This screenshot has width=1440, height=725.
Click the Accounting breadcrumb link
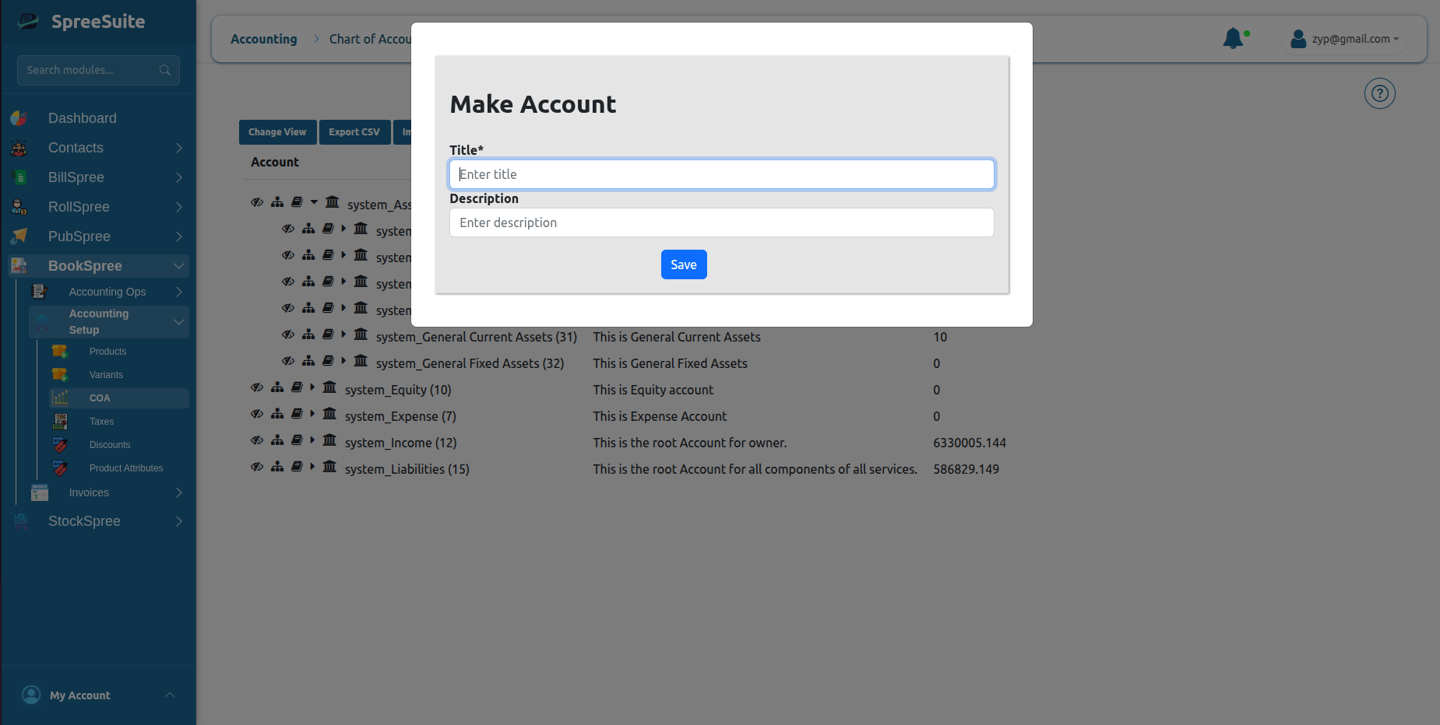(264, 39)
